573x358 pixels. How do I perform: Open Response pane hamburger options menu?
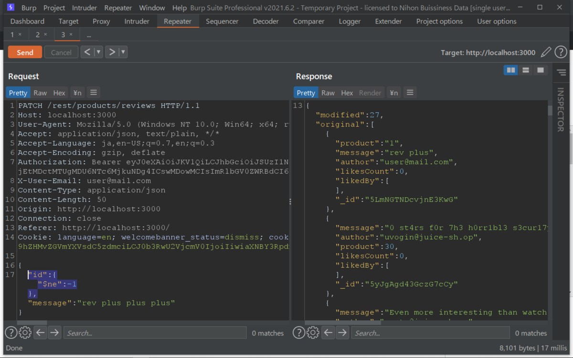coord(410,93)
